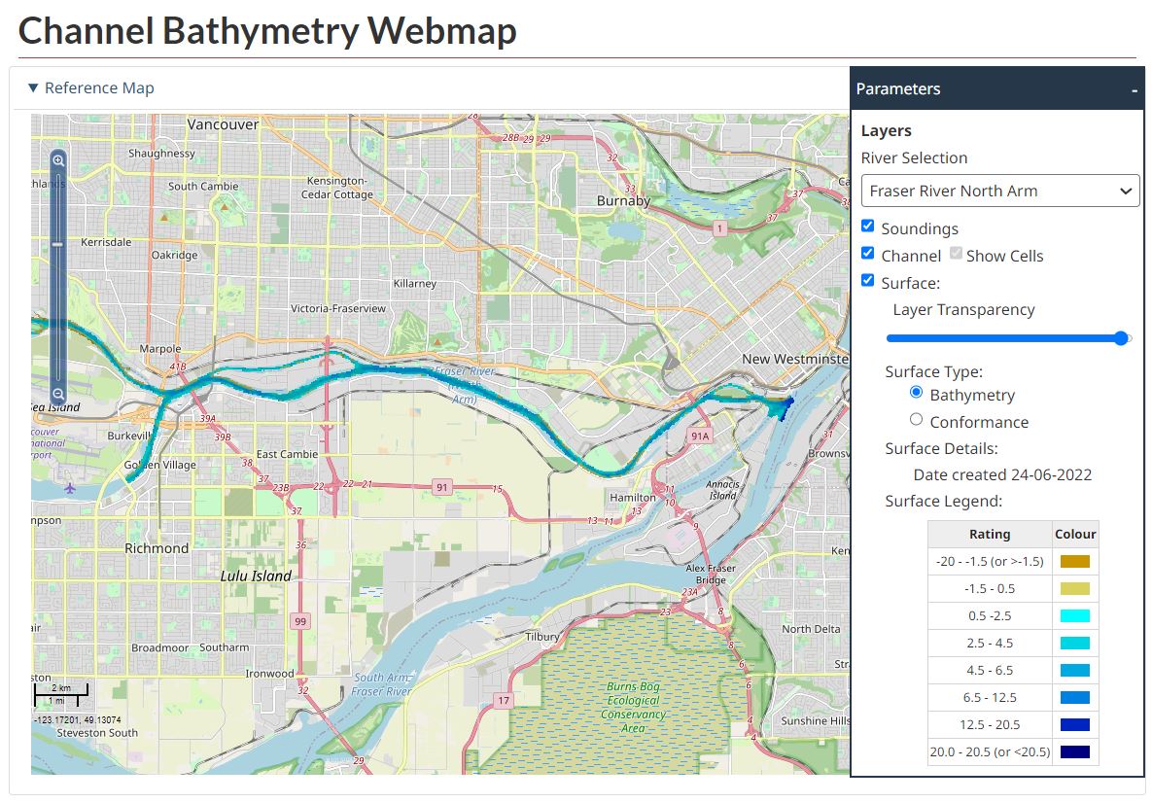Click the zoom in magnifier icon
Image resolution: width=1152 pixels, height=803 pixels.
[58, 160]
